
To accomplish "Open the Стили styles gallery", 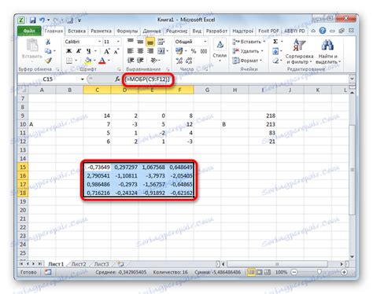I will (x=220, y=50).
